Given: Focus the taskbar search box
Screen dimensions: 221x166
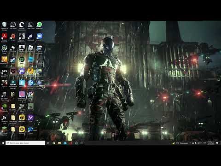Looking at the screenshot, I should [25, 143].
